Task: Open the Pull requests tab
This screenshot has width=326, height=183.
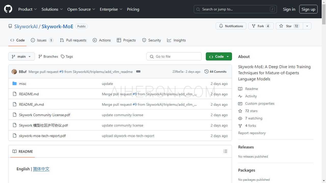Action: point(73,40)
